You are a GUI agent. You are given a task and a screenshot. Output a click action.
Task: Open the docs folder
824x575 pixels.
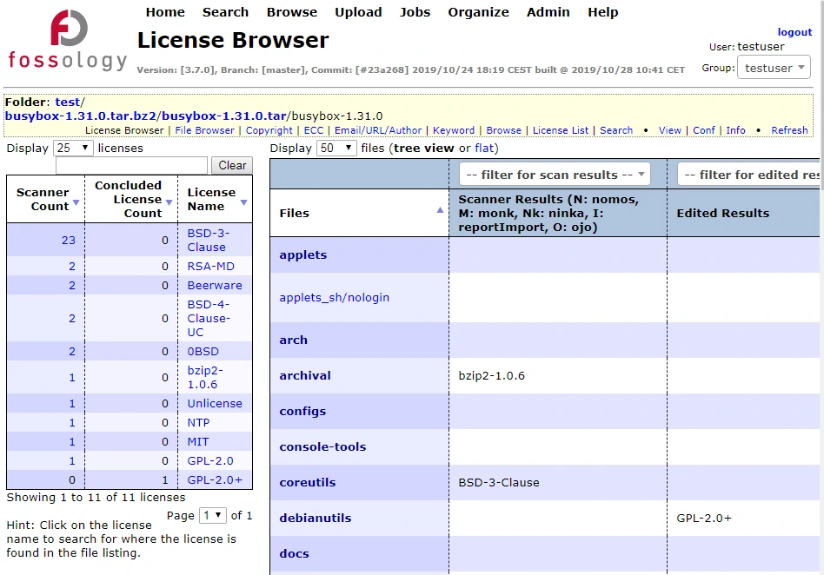coord(294,553)
